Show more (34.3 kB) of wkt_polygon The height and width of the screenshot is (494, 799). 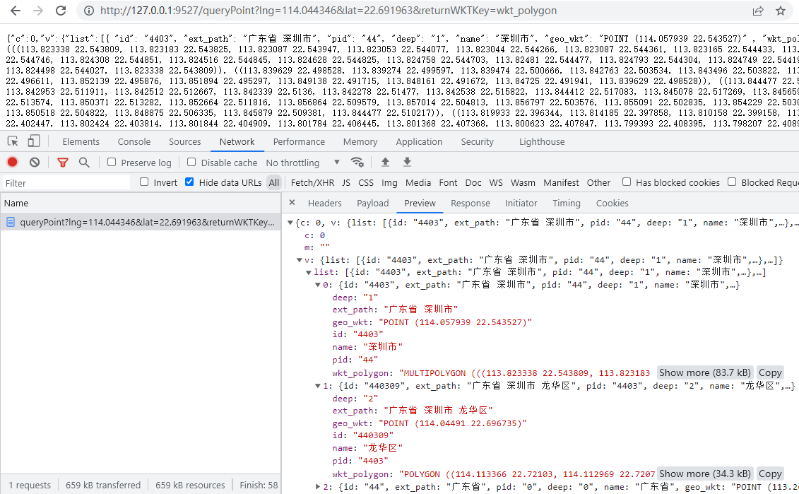pos(705,474)
